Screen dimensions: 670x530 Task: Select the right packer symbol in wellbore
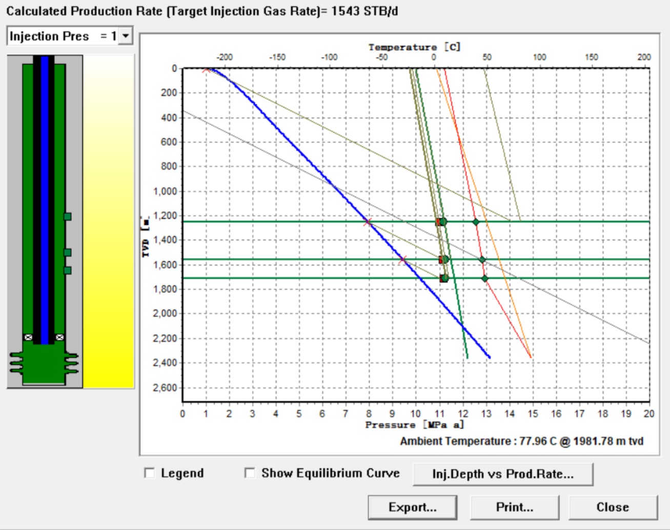click(x=59, y=337)
